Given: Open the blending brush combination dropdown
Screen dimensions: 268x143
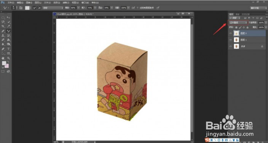Looking at the screenshot, I should (53, 8).
